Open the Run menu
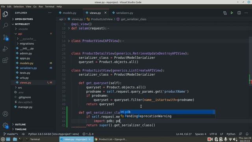 point(41,7)
